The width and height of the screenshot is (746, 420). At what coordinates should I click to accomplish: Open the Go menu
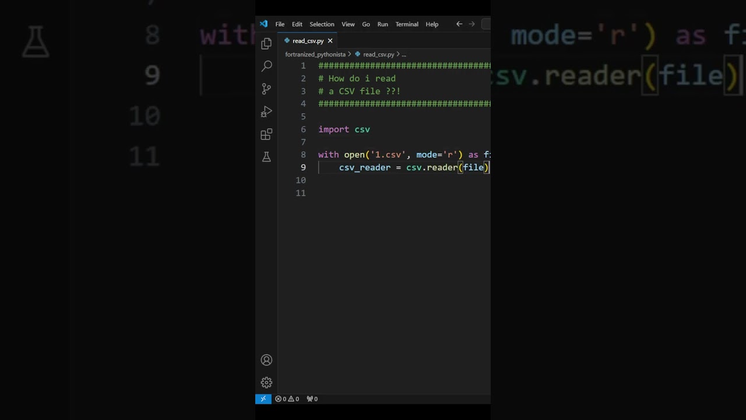click(x=366, y=24)
